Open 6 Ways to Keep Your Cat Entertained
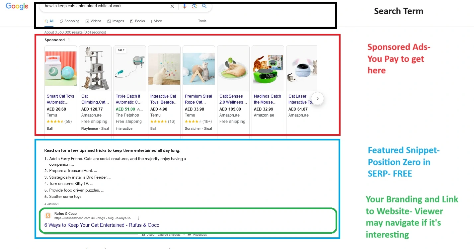This screenshot has height=249, width=474. tap(102, 225)
